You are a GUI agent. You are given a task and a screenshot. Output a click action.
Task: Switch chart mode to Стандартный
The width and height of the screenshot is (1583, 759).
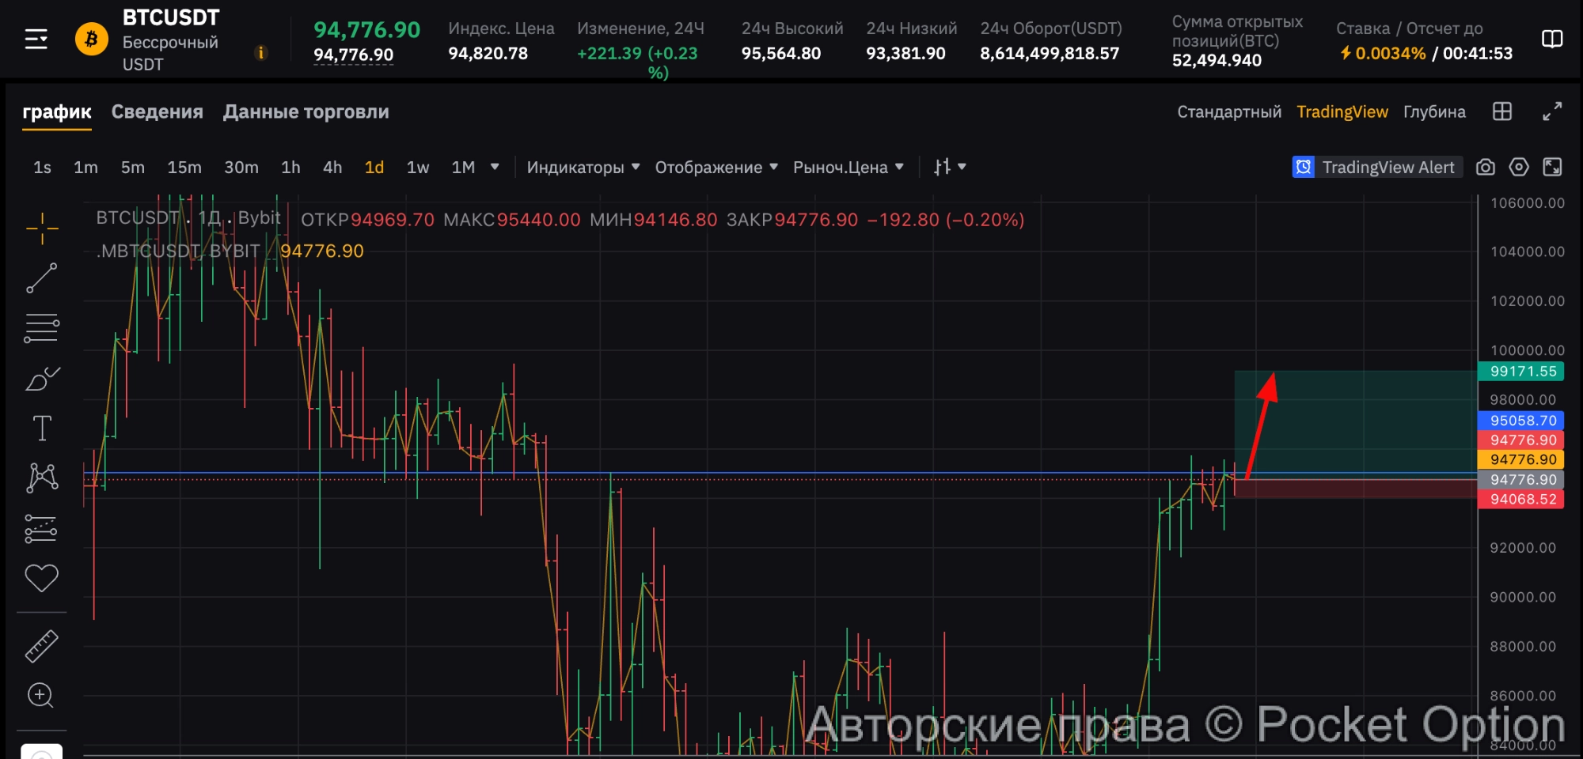click(1228, 112)
